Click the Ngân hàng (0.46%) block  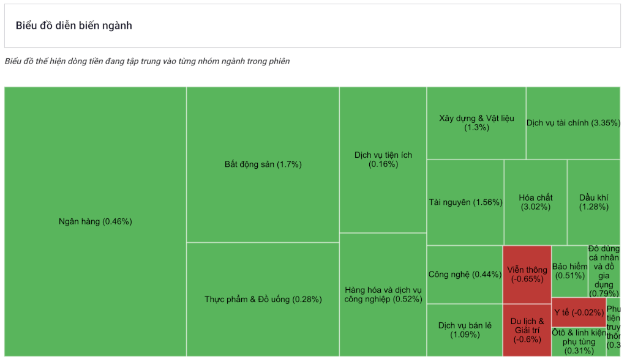[95, 221]
